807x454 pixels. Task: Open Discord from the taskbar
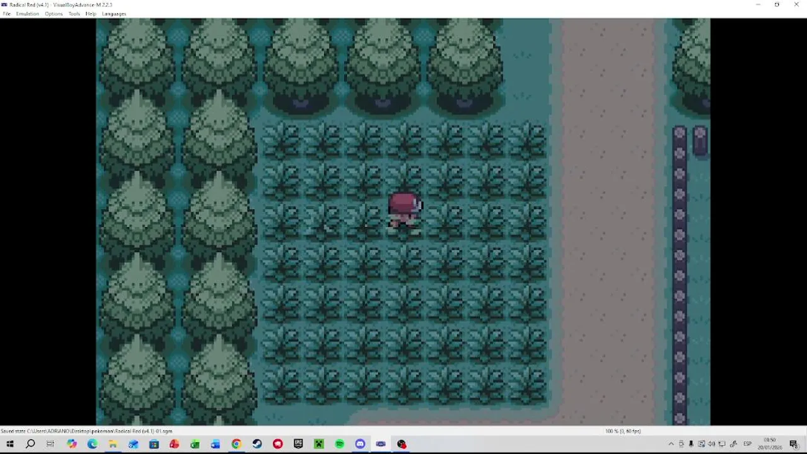360,445
